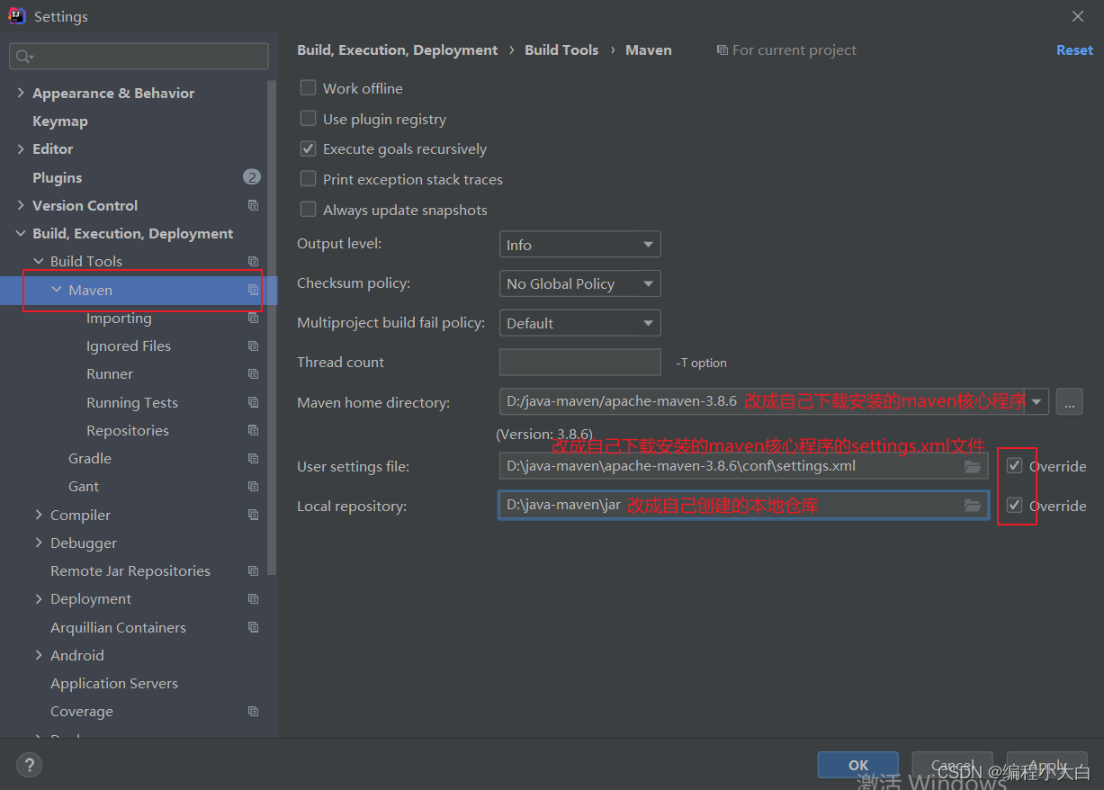Click the OK button
Image resolution: width=1104 pixels, height=790 pixels.
[x=858, y=765]
